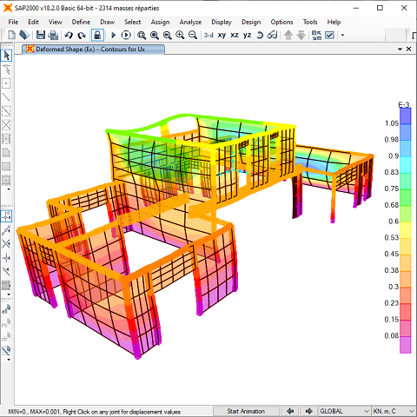Click the yellow 0.6 contour legend swatch
The height and width of the screenshot is (417, 417).
(x=406, y=230)
